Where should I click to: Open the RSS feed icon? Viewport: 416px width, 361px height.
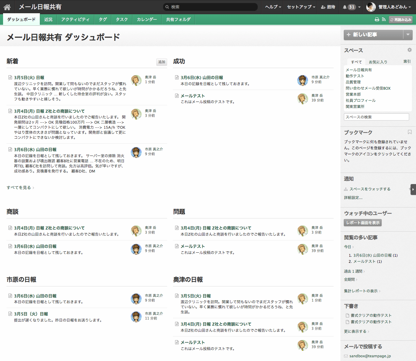pos(384,20)
